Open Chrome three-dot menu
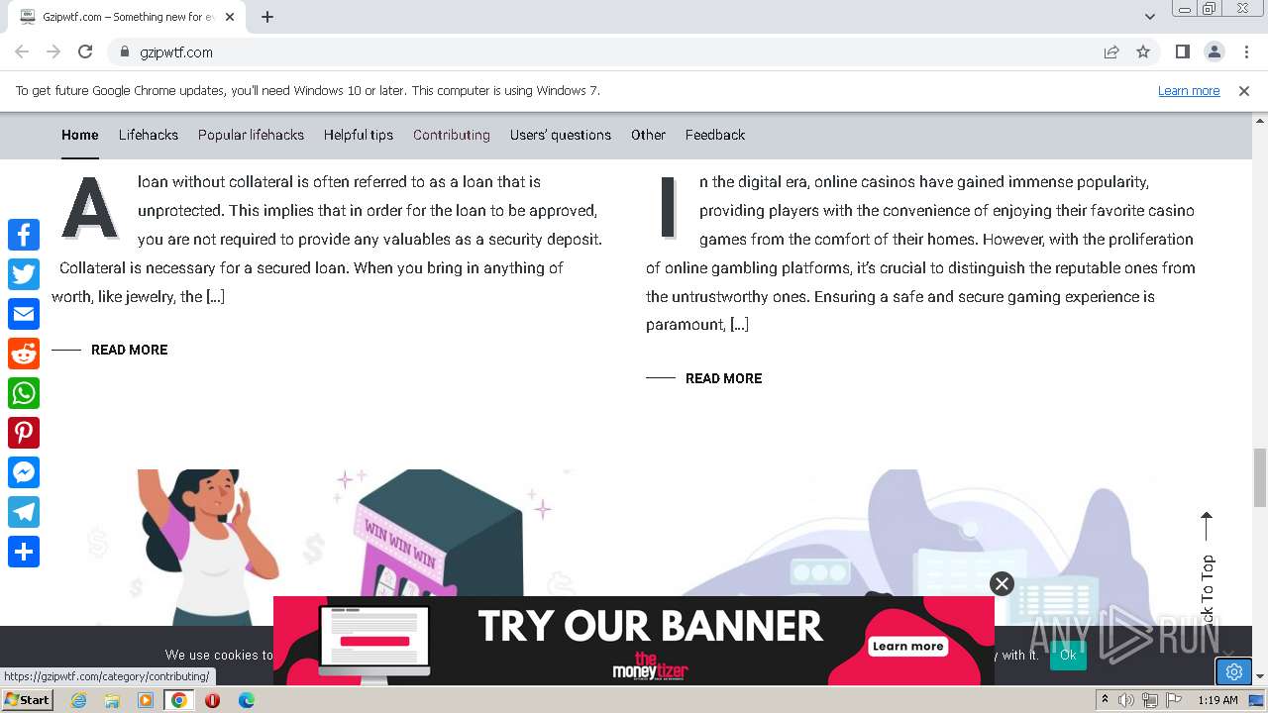 coord(1246,51)
